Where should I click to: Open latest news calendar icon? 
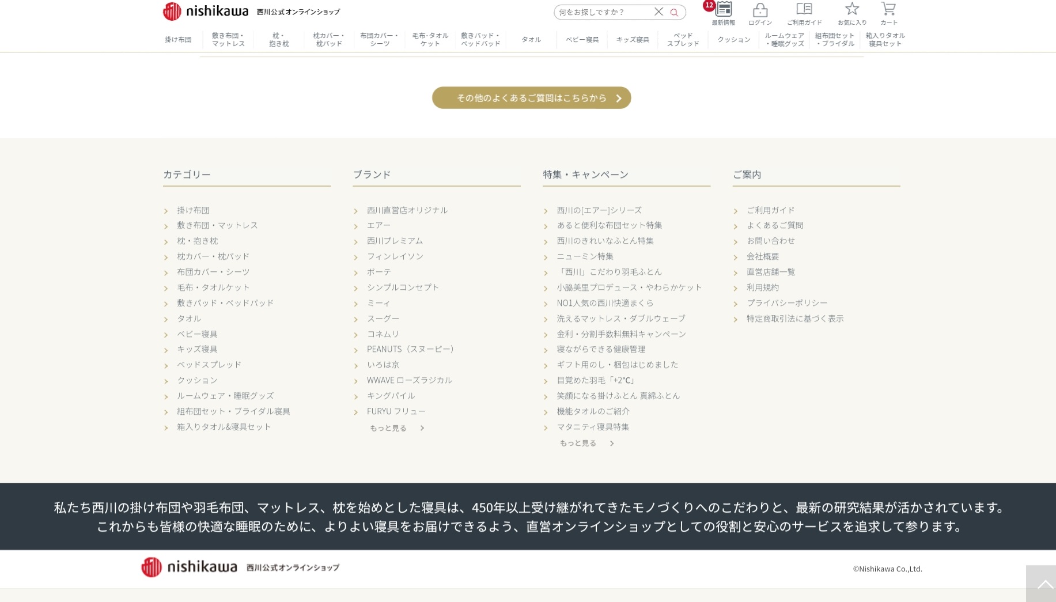coord(724,10)
